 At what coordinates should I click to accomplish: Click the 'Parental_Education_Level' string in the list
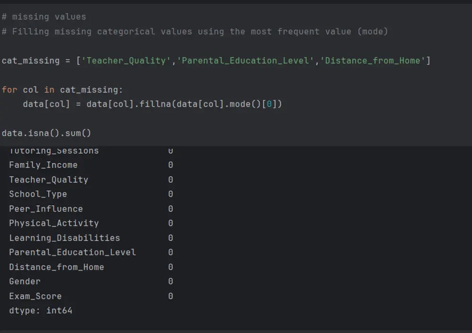coord(246,61)
